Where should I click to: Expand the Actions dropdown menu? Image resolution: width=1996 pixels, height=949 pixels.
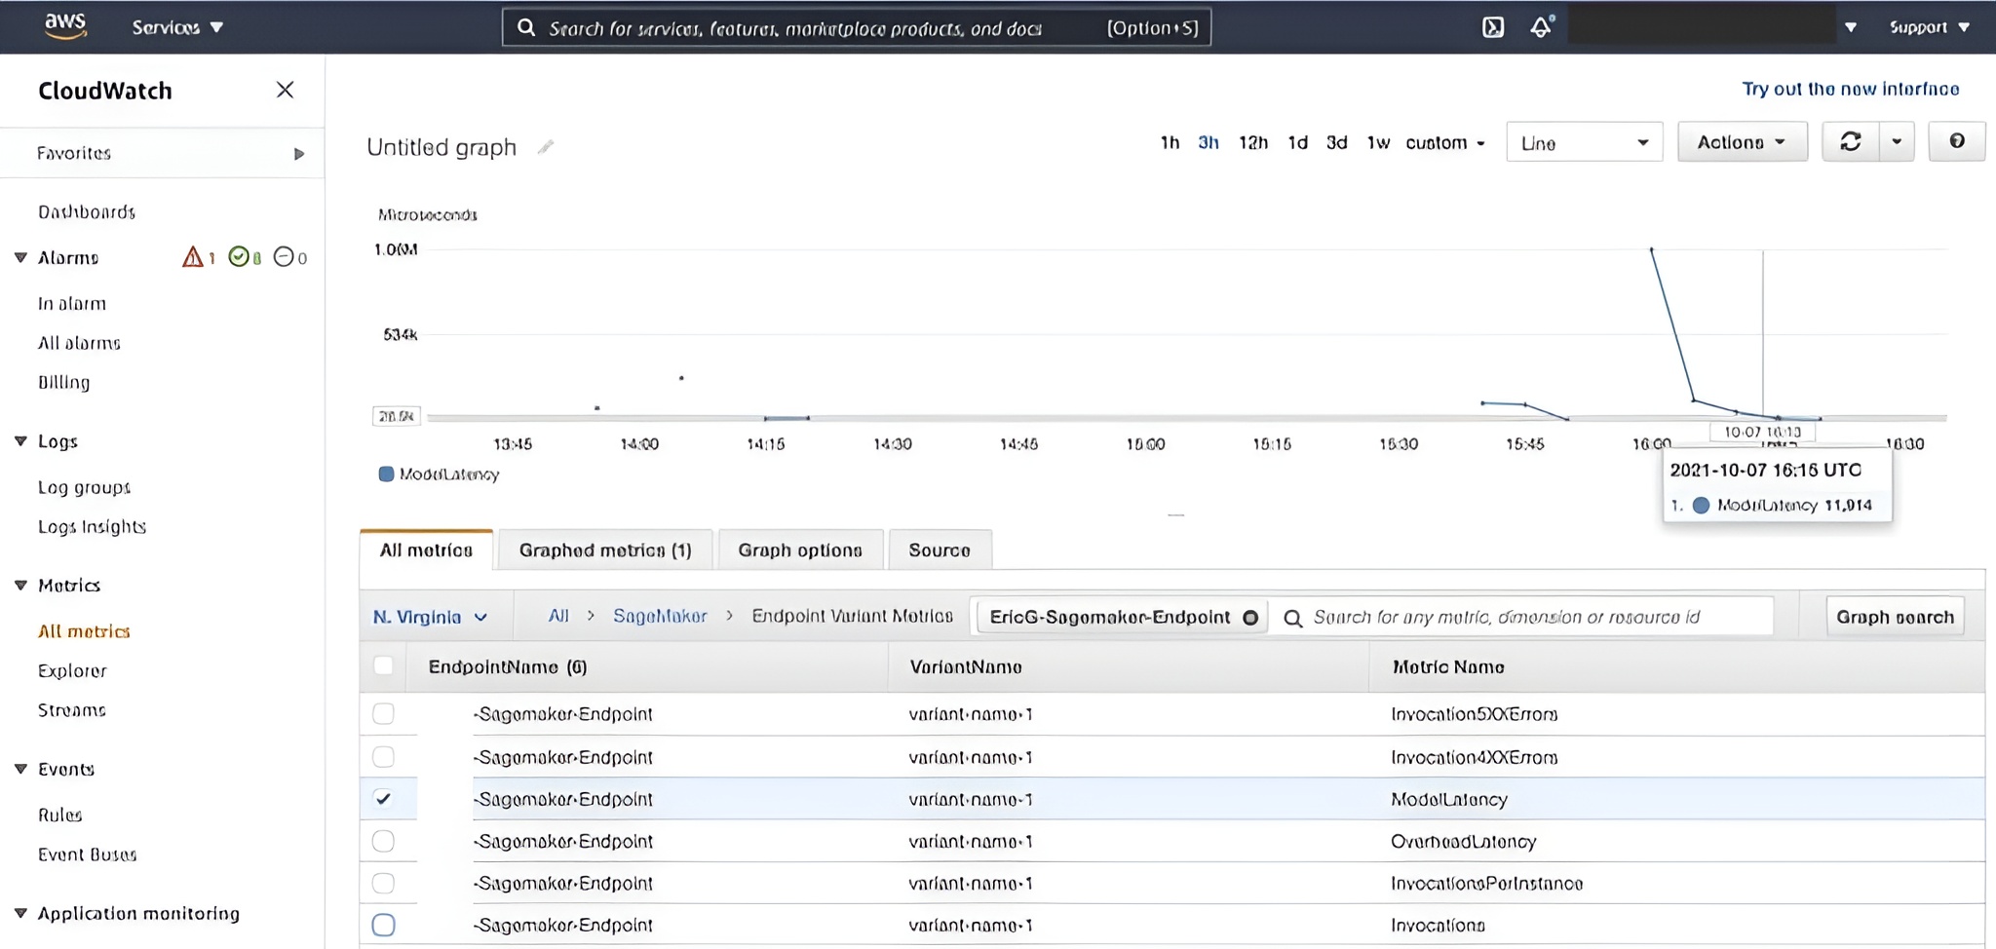(x=1742, y=142)
